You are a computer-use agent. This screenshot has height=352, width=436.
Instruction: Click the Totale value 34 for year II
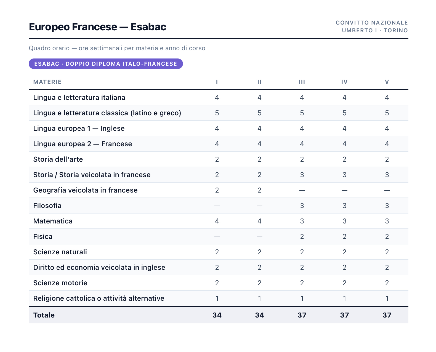[259, 315]
